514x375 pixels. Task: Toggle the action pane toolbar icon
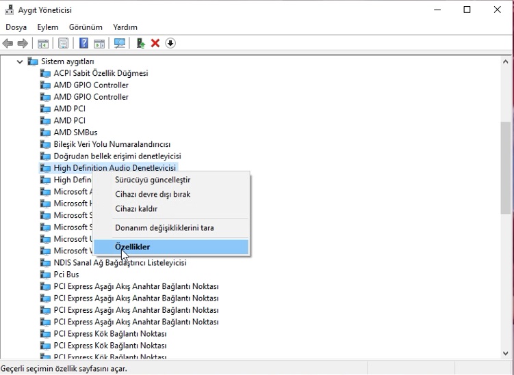(99, 43)
